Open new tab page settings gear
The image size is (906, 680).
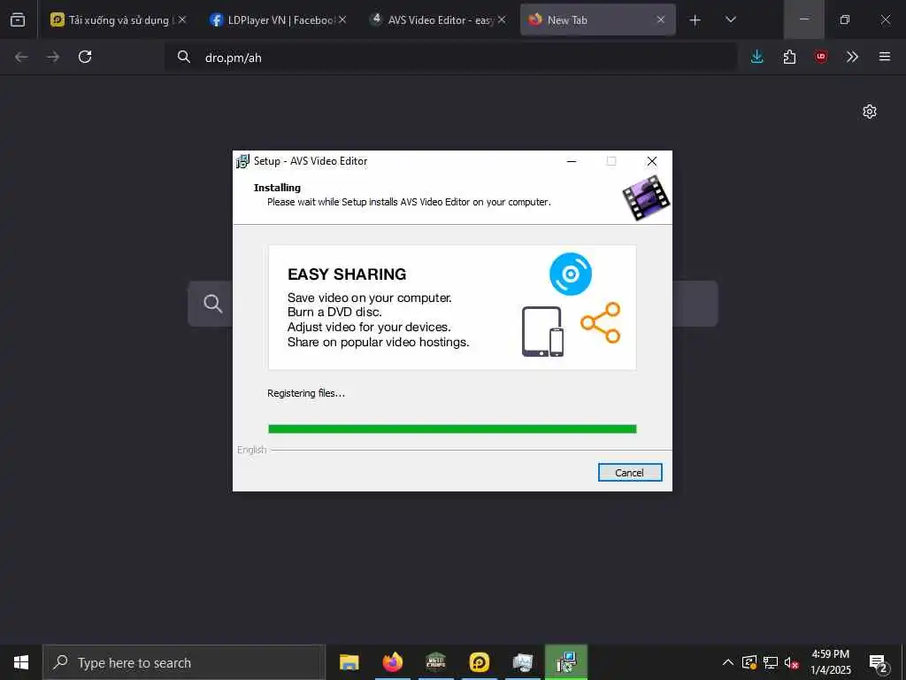point(870,112)
